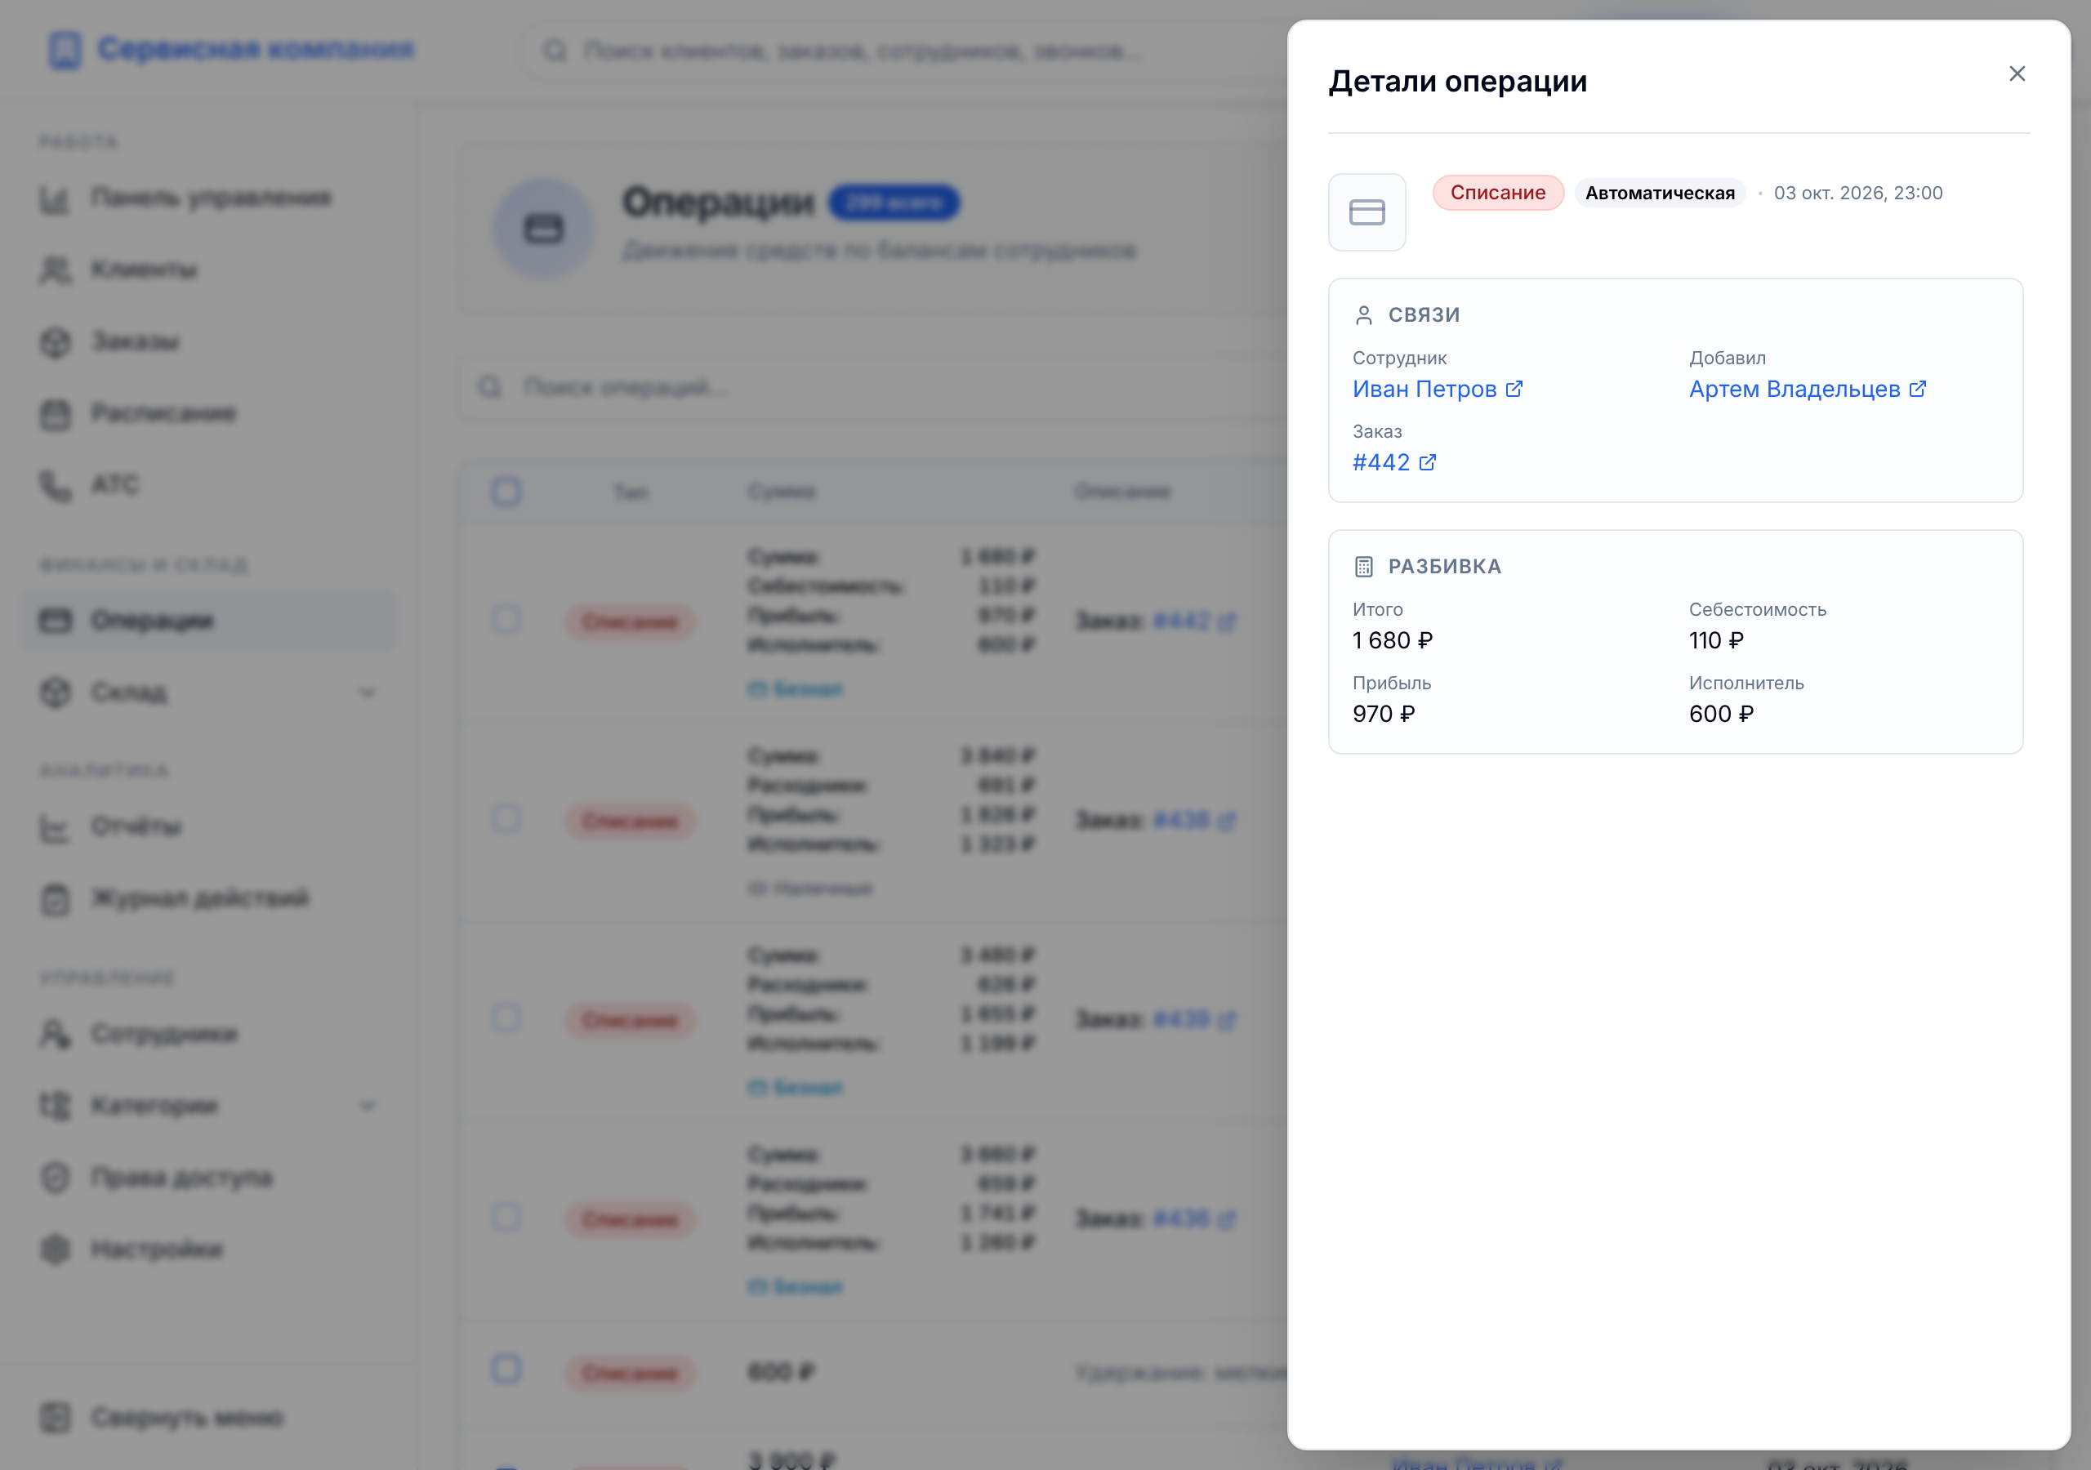Open Расписание in sidebar
Image resolution: width=2091 pixels, height=1470 pixels.
(x=209, y=413)
